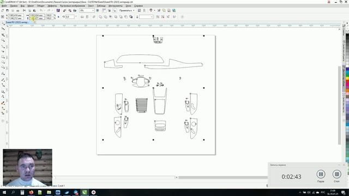Click the object X position field
Image resolution: width=349 pixels, height=196 pixels.
tap(16, 16)
